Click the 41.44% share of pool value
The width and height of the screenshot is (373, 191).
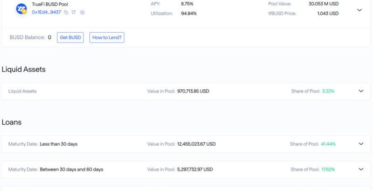(328, 144)
